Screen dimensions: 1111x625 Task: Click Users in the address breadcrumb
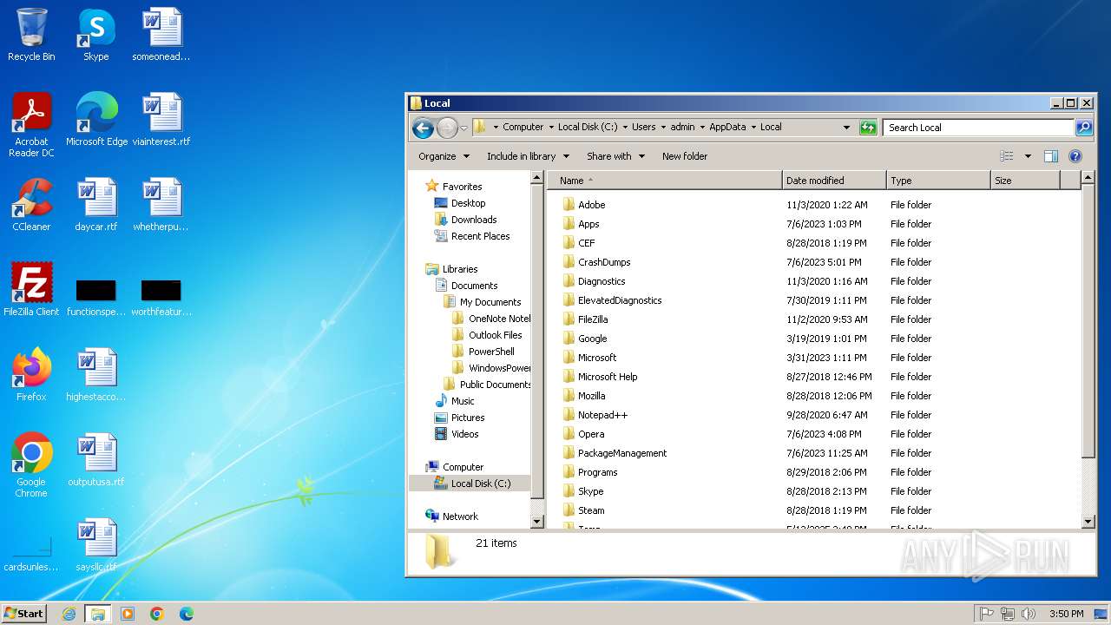click(x=643, y=127)
